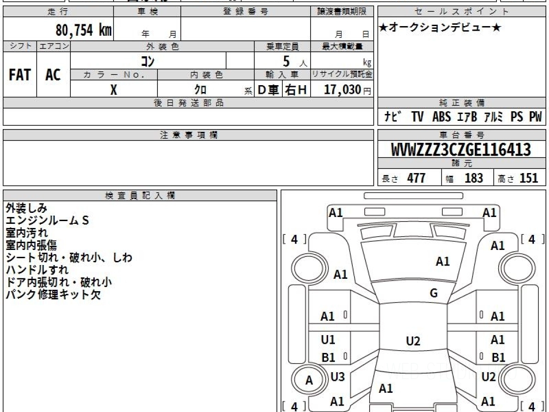Click the 譲渡書類期限 header
Viewport: 549px width, 412px height.
pyautogui.click(x=342, y=12)
